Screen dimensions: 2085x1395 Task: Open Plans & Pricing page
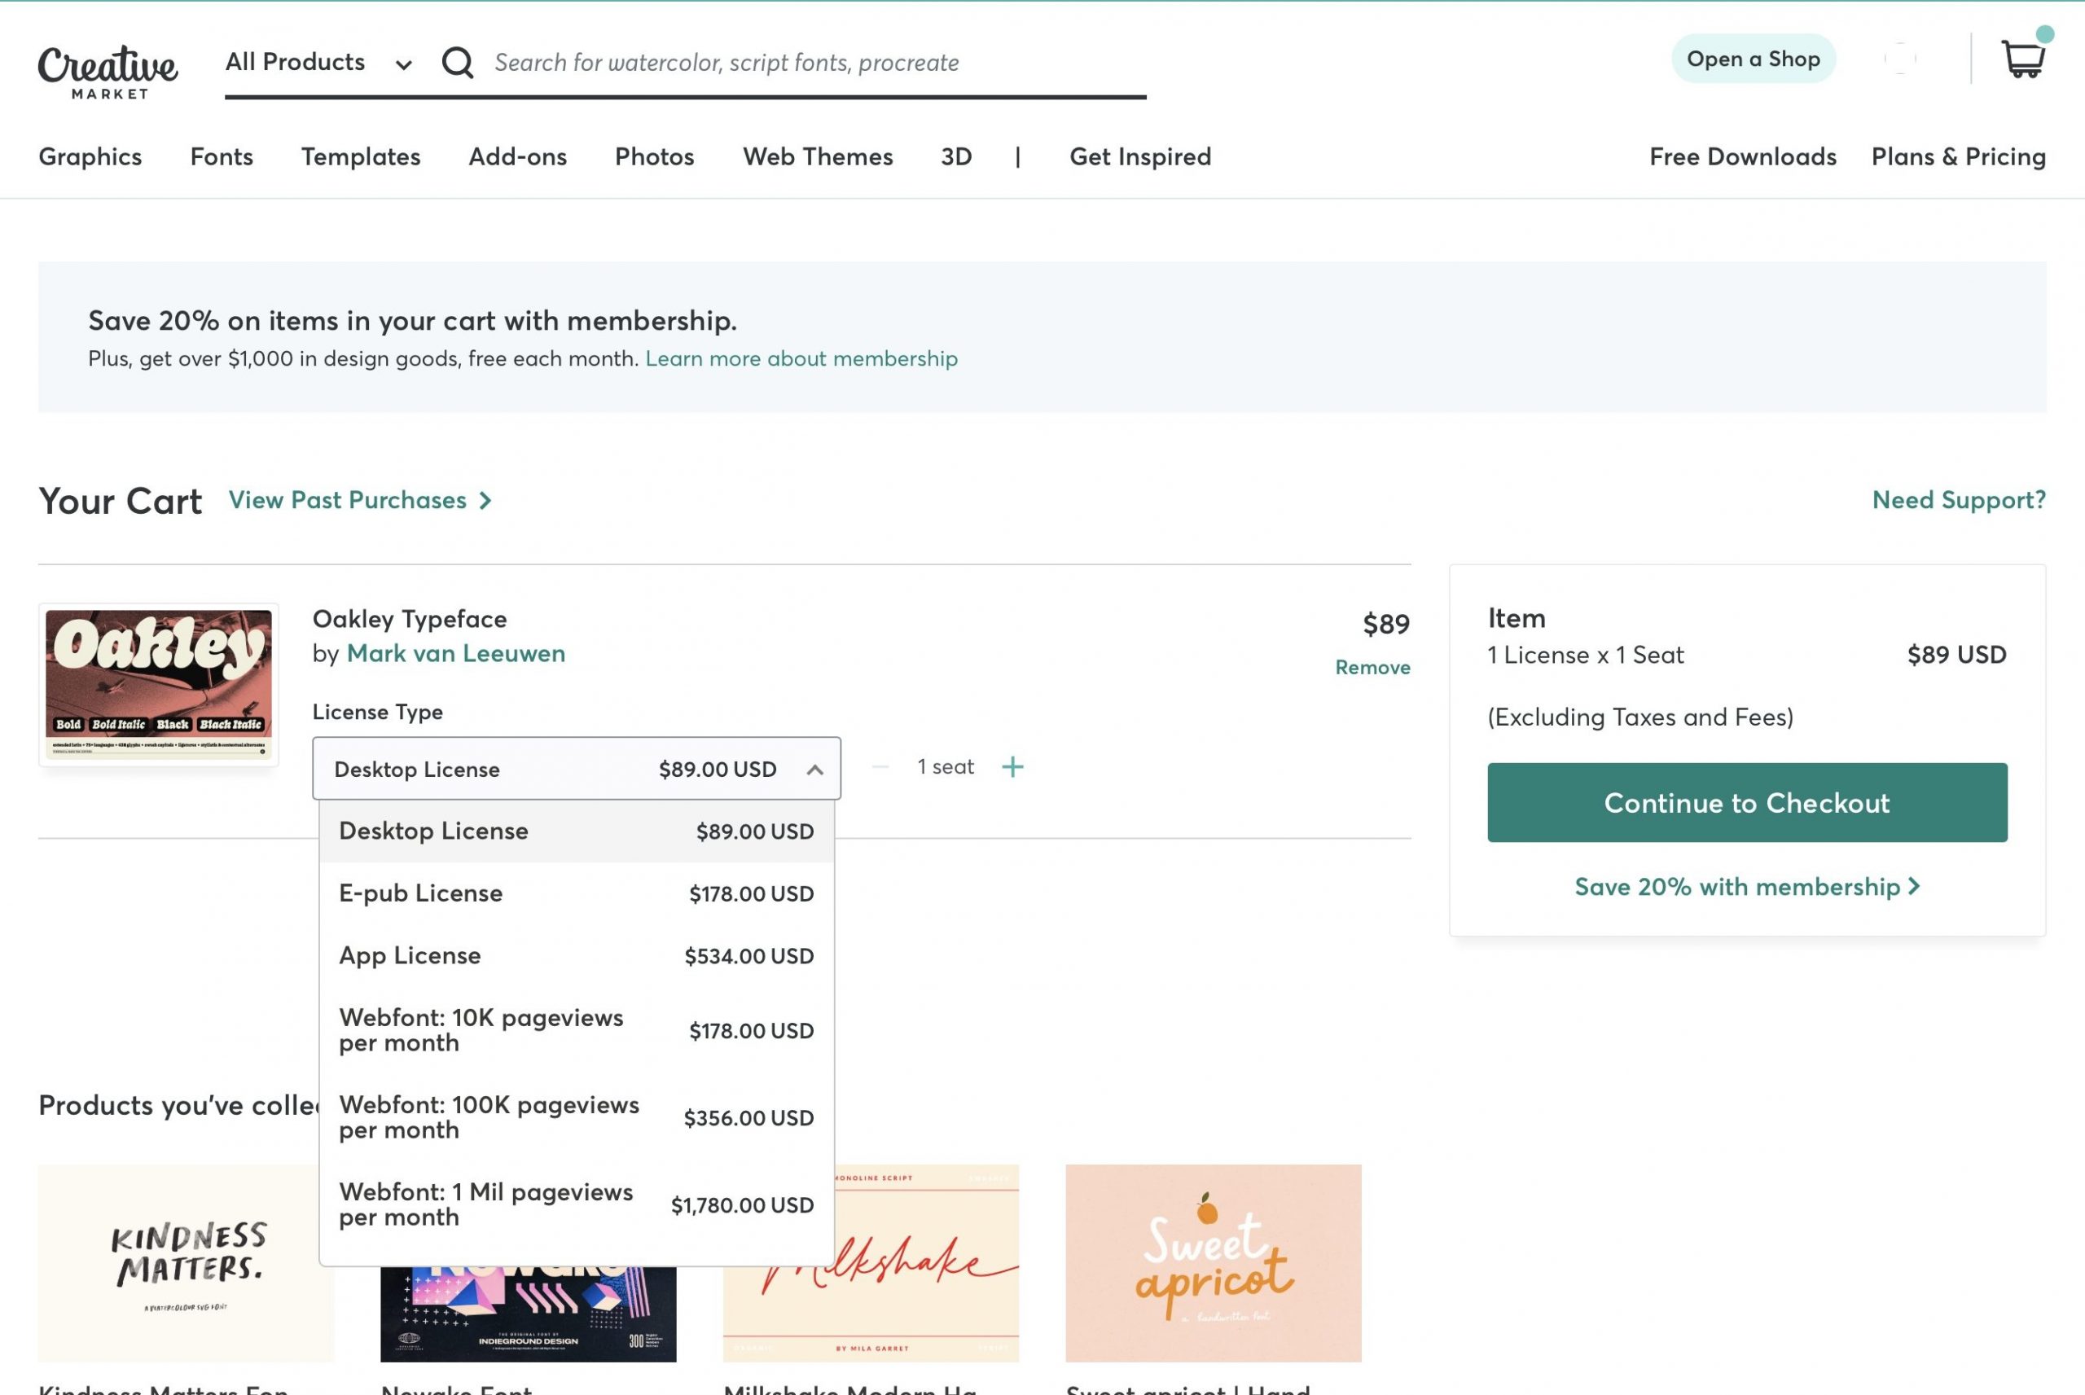point(1959,156)
